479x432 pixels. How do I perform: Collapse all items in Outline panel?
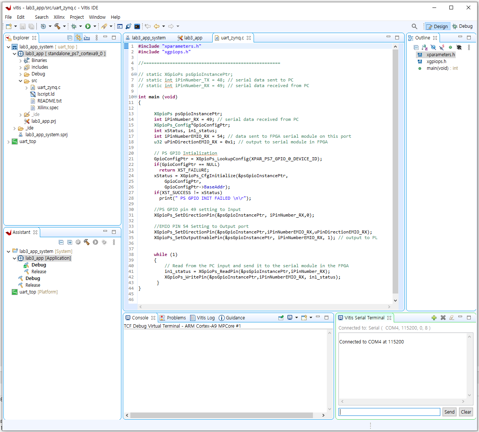(x=416, y=47)
